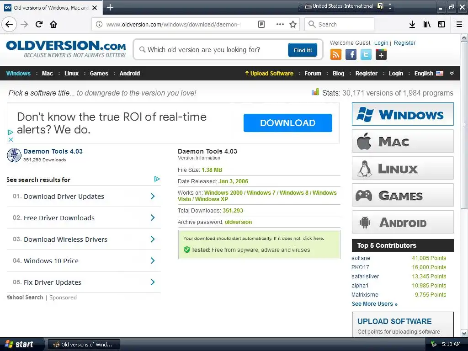
Task: Select the Games sidebar button
Action: (x=403, y=195)
